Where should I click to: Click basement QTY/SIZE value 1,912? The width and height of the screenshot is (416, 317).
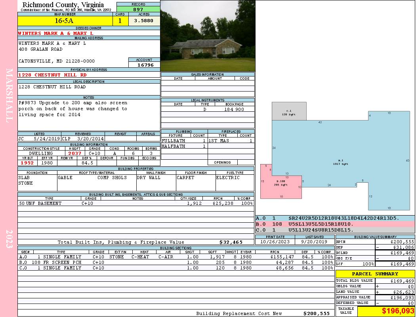(194, 203)
